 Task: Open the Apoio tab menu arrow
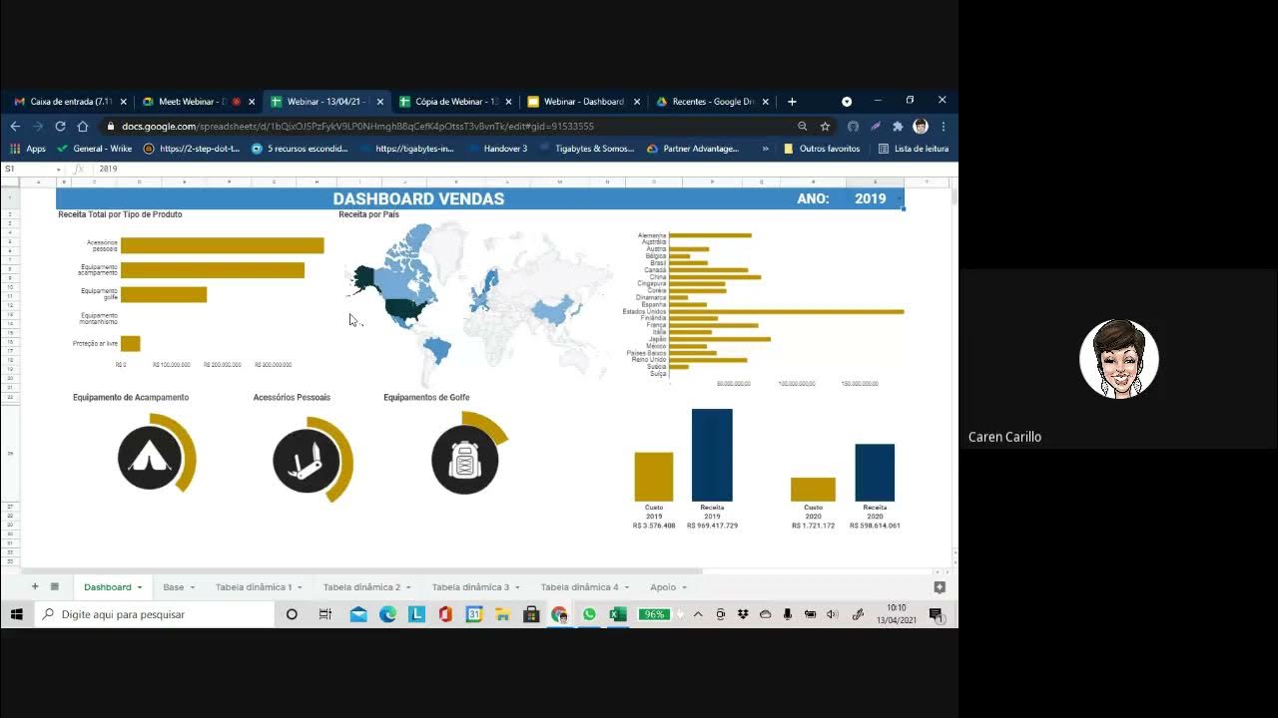(685, 587)
